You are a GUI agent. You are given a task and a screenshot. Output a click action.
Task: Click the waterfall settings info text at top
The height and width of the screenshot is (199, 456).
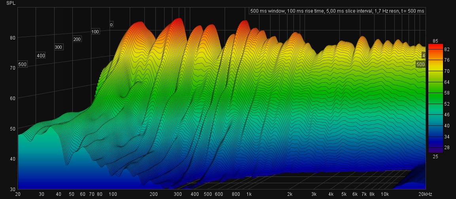point(337,11)
